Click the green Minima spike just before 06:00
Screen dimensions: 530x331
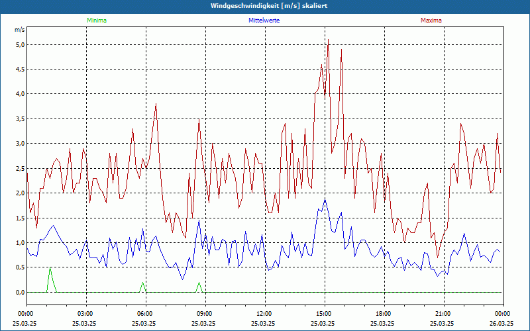coord(142,283)
